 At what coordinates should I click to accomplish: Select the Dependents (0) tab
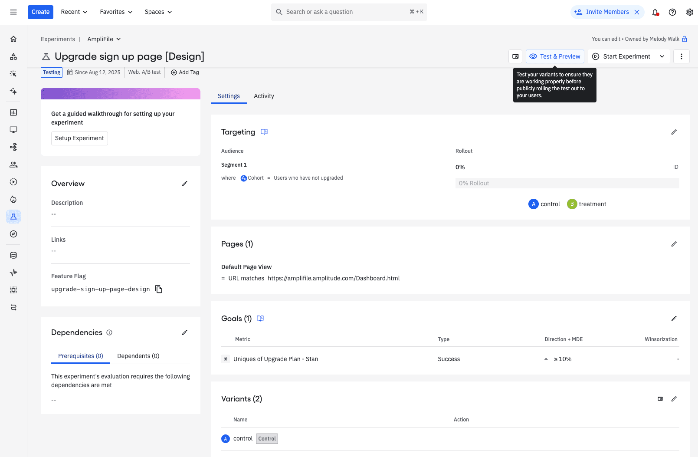tap(138, 356)
